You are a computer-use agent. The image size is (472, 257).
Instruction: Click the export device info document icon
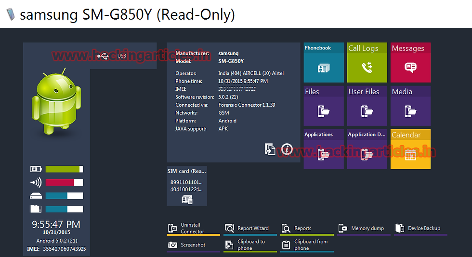270,149
